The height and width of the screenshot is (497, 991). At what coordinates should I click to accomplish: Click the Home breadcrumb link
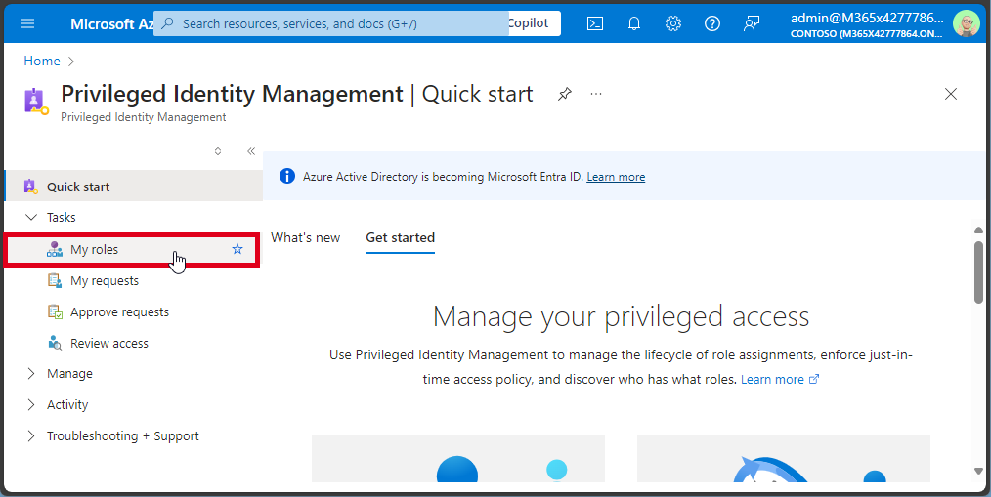pos(42,61)
